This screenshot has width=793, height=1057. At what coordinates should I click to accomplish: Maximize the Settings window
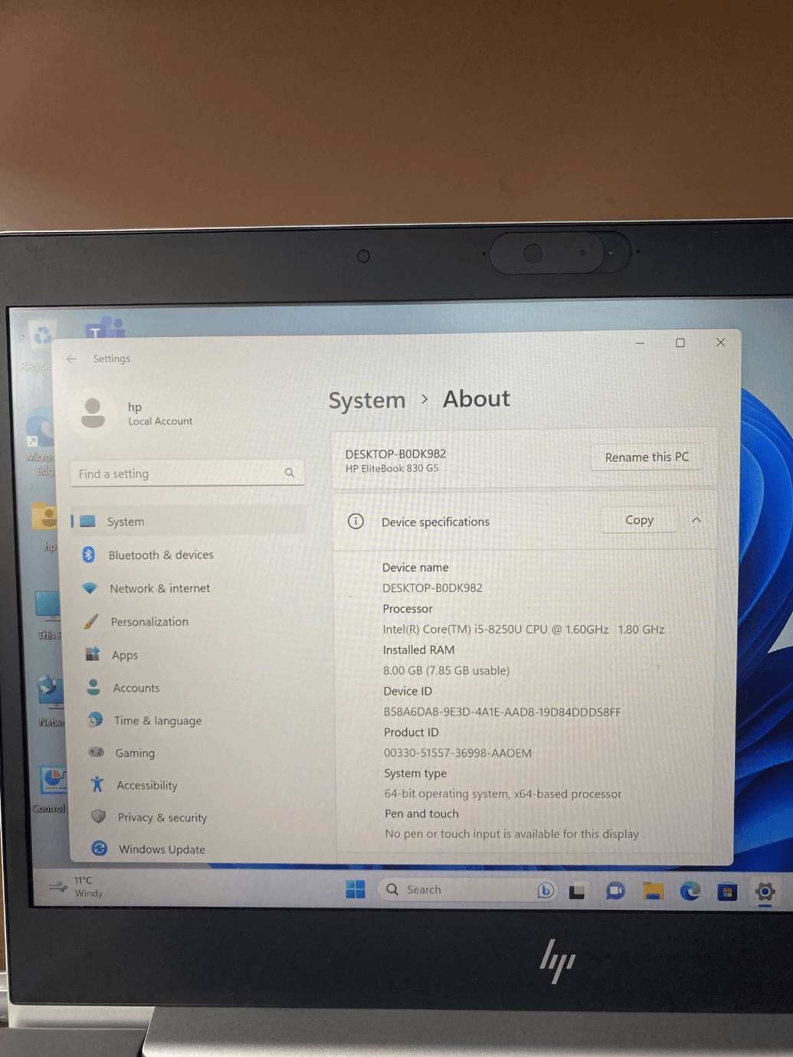pos(680,342)
